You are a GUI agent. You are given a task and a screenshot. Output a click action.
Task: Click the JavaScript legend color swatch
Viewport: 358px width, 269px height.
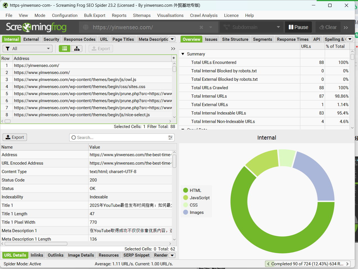coord(186,198)
